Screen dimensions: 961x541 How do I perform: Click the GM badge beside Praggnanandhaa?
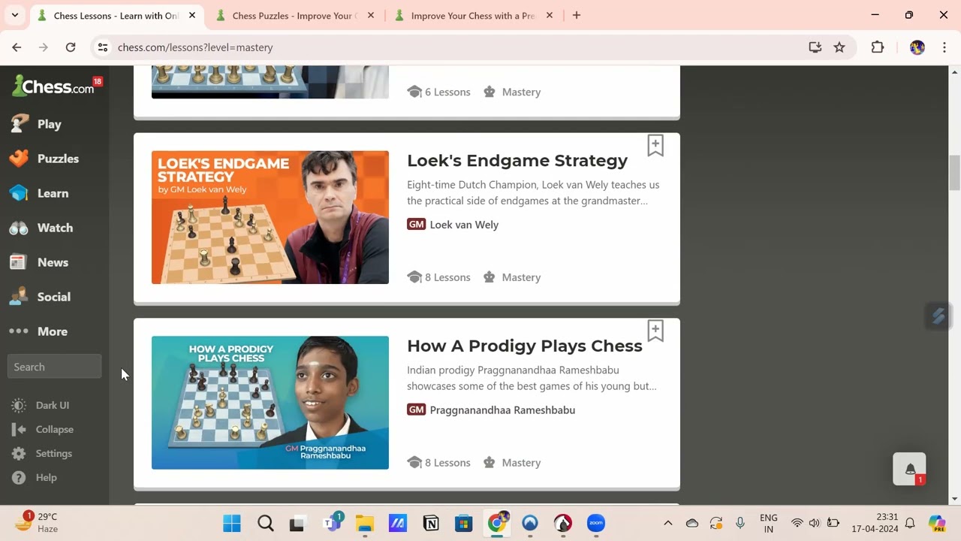[416, 410]
